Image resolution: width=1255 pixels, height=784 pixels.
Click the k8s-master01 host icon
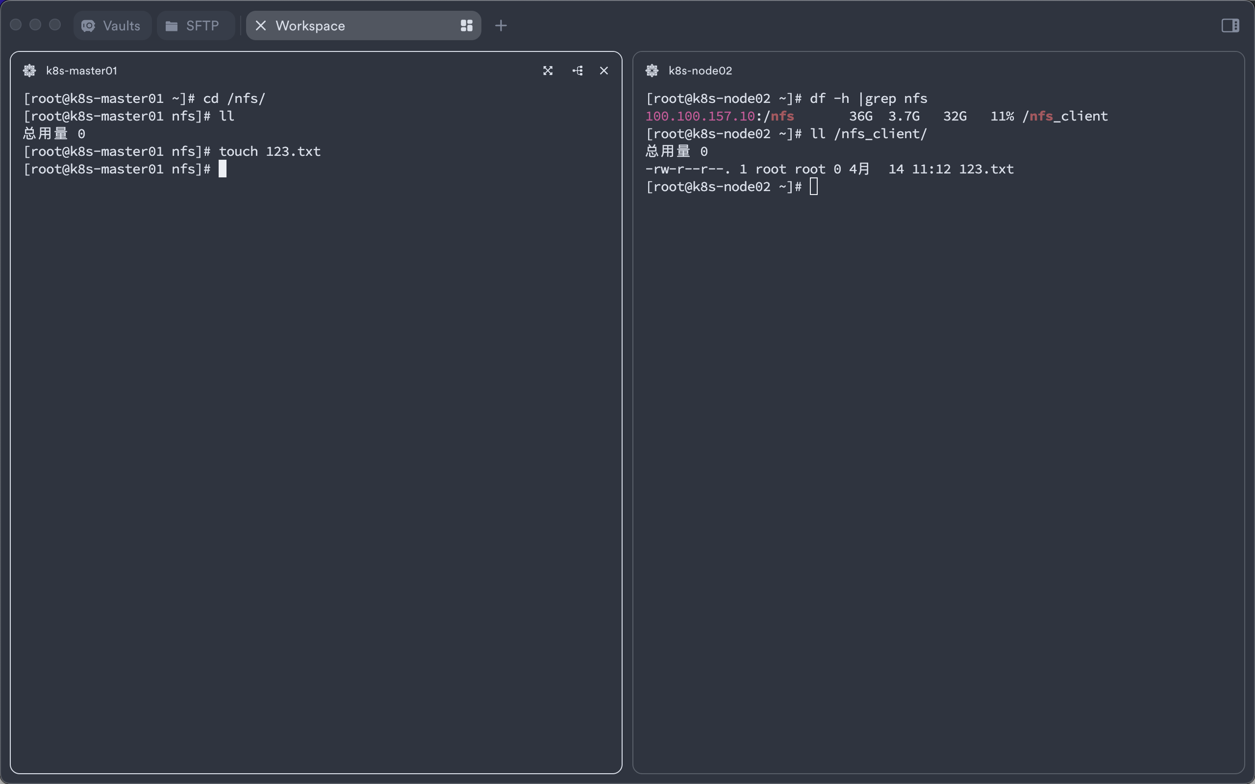click(29, 71)
